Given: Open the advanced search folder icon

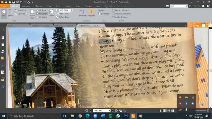Looking at the screenshot, I should click(x=167, y=6).
